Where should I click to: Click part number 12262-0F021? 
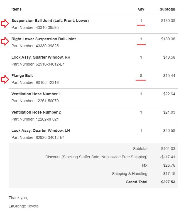(47, 119)
